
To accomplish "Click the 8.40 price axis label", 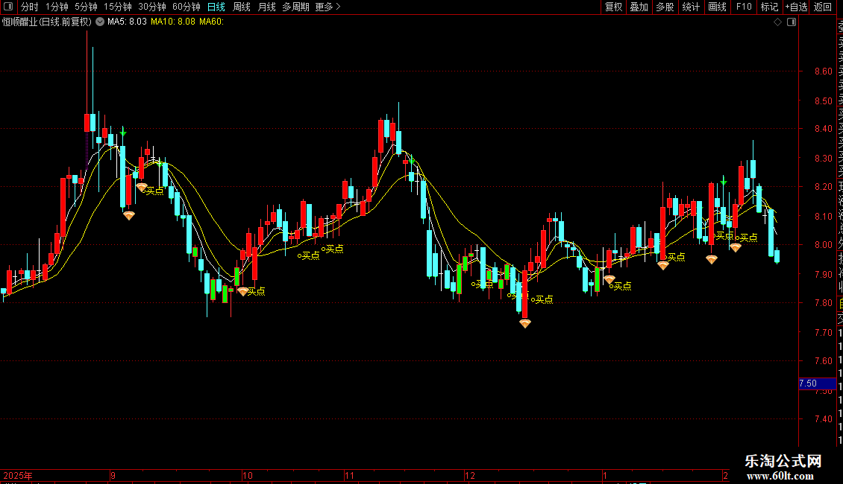I will (823, 129).
